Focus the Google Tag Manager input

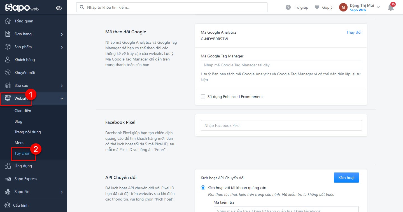coord(281,65)
